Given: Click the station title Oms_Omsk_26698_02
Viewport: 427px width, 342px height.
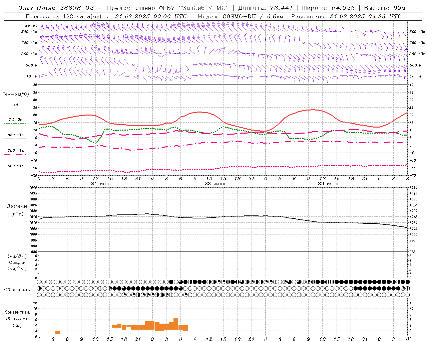Looking at the screenshot, I should 56,8.
